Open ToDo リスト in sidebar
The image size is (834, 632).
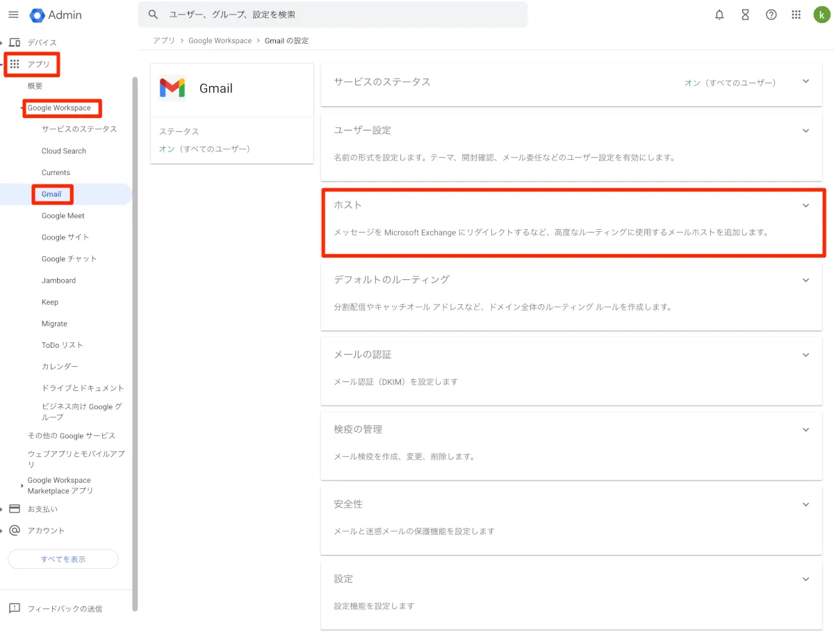point(63,345)
